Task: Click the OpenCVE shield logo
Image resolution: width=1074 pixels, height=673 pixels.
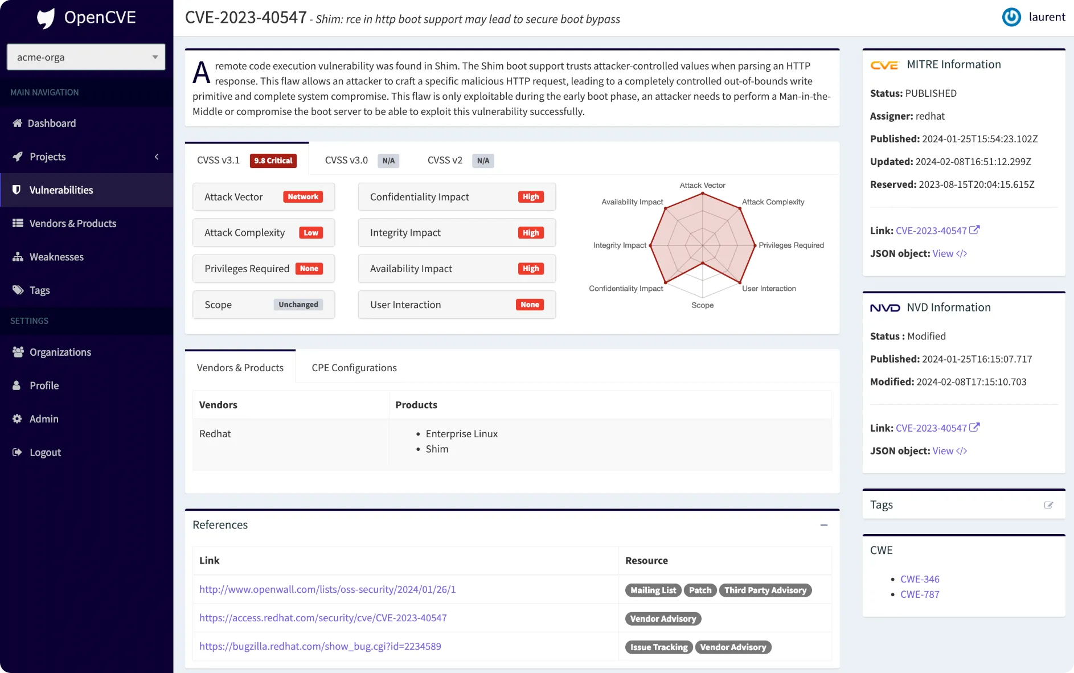Action: (x=46, y=18)
